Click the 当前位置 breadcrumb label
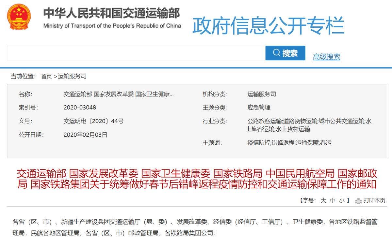Screen dimensions: 392x246 (x=23, y=76)
